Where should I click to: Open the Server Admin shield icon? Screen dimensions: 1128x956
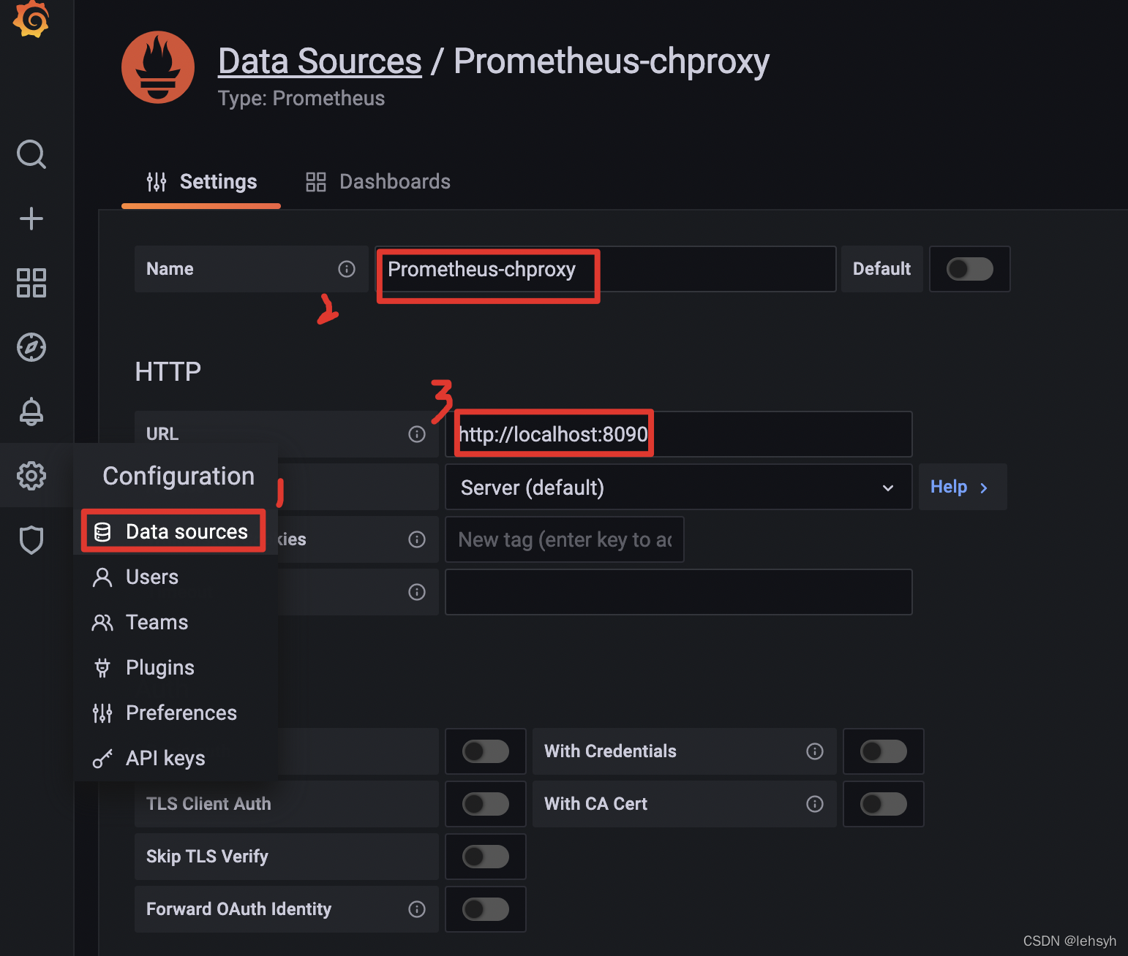click(x=31, y=540)
